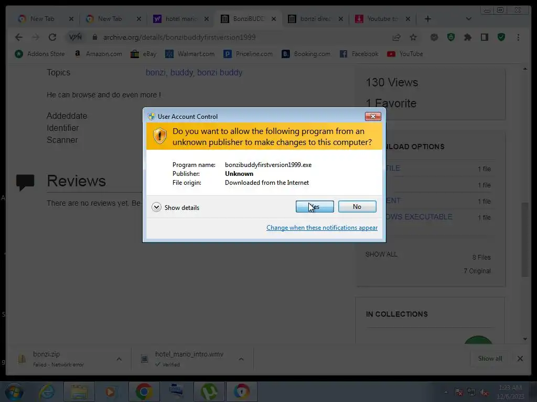Close the downloads shelf

pos(520,358)
